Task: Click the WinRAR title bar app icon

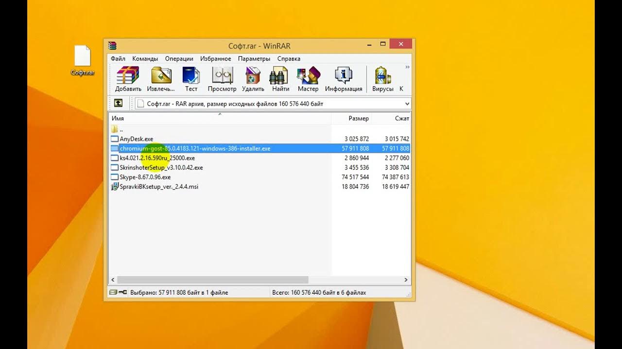Action: click(112, 46)
